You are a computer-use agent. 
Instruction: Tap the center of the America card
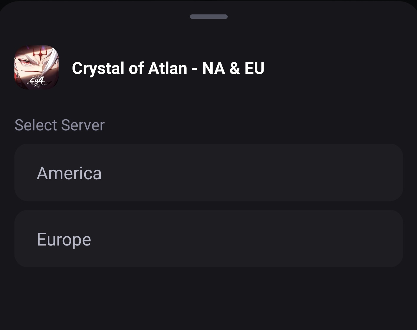point(208,173)
